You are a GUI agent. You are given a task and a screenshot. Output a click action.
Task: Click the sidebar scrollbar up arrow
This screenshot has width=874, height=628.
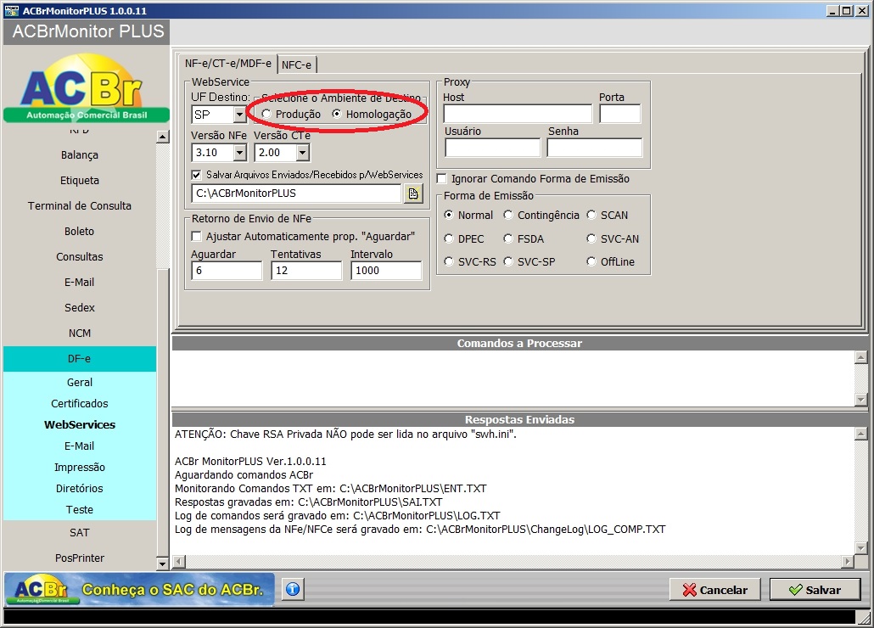(162, 137)
